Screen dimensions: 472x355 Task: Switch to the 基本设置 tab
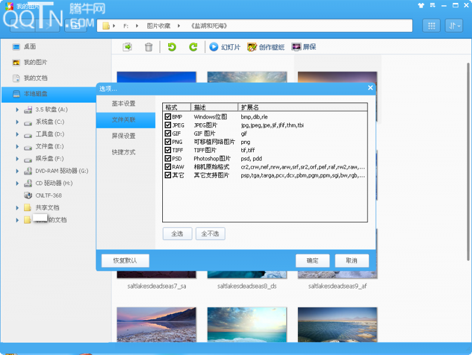(x=124, y=104)
